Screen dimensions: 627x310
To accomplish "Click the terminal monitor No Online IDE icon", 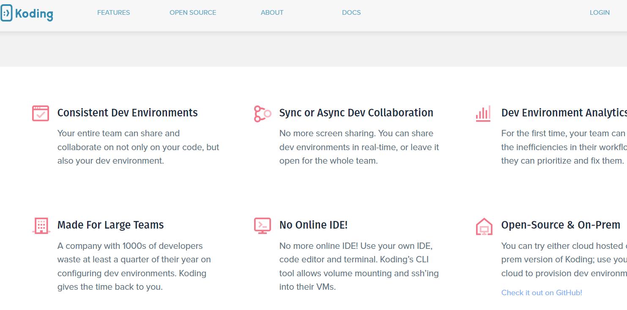I will coord(263,226).
